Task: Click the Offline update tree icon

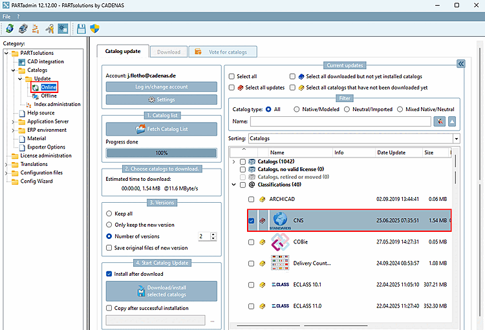Action: pos(36,96)
